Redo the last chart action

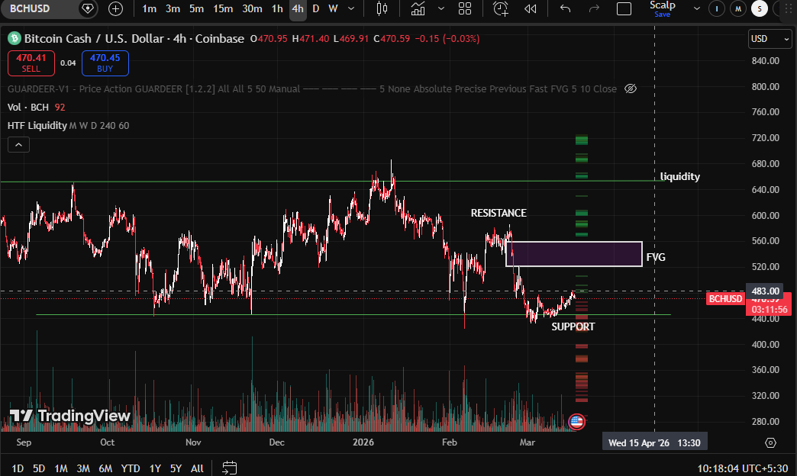point(594,9)
